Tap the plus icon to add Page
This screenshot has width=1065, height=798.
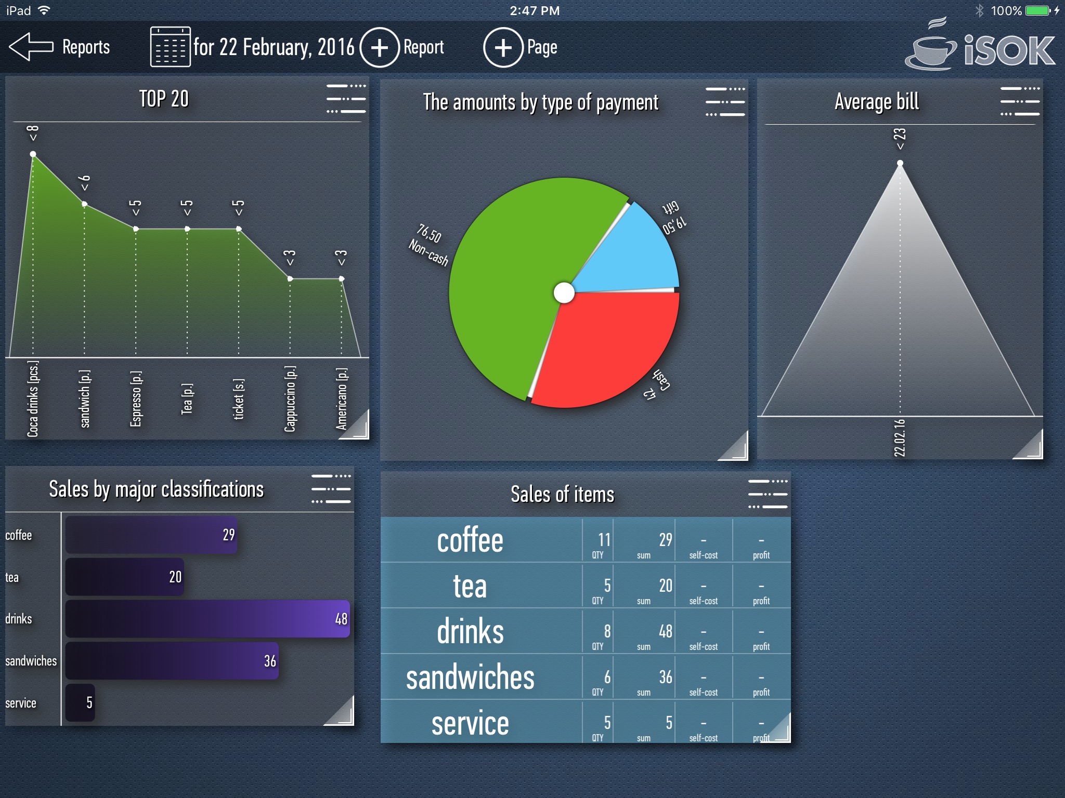pyautogui.click(x=503, y=47)
